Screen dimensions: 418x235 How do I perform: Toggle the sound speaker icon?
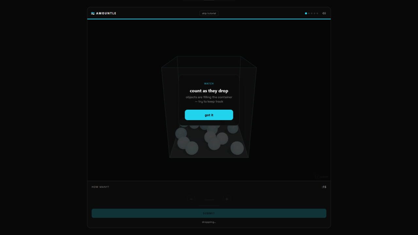point(324,13)
